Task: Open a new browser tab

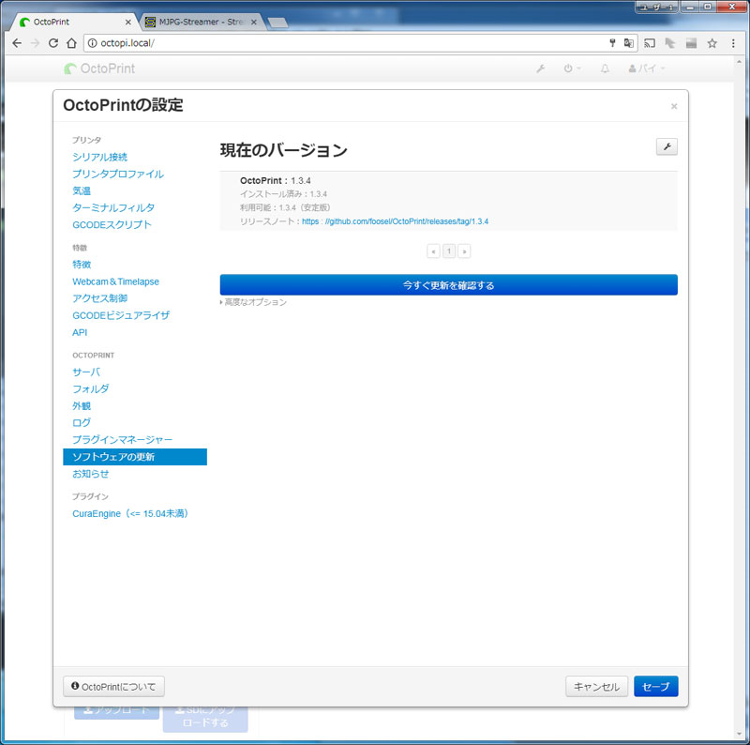Action: (x=277, y=22)
